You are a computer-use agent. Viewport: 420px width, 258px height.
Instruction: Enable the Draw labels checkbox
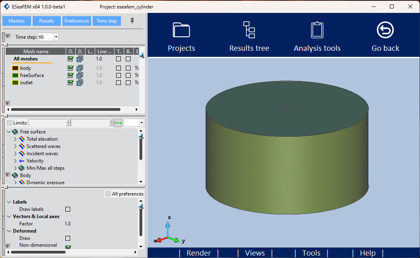(68, 209)
